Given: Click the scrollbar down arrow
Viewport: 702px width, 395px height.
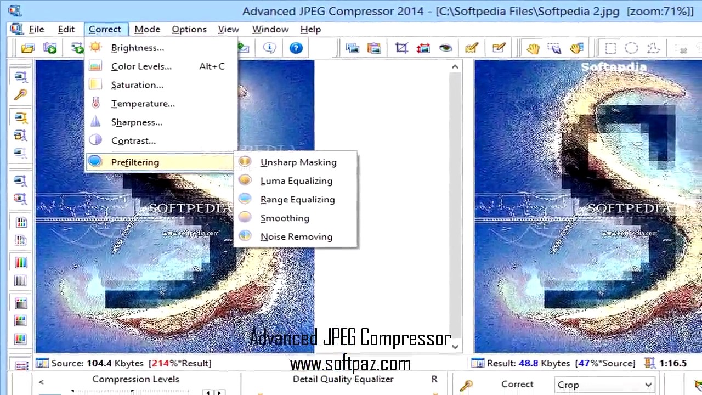Looking at the screenshot, I should pyautogui.click(x=455, y=346).
